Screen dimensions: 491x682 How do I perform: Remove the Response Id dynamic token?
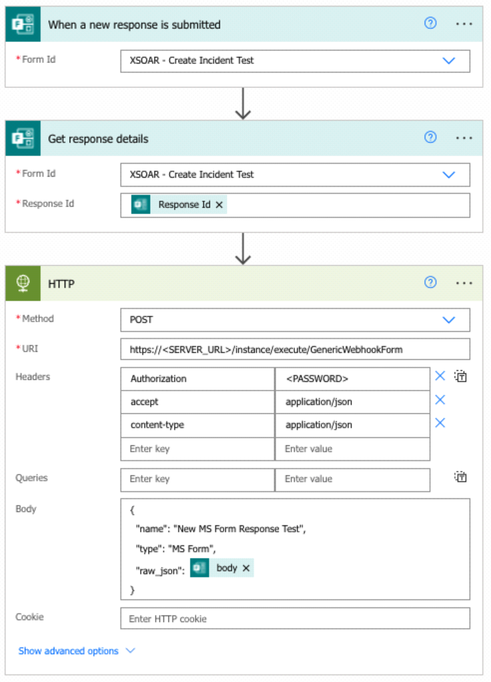click(x=219, y=205)
